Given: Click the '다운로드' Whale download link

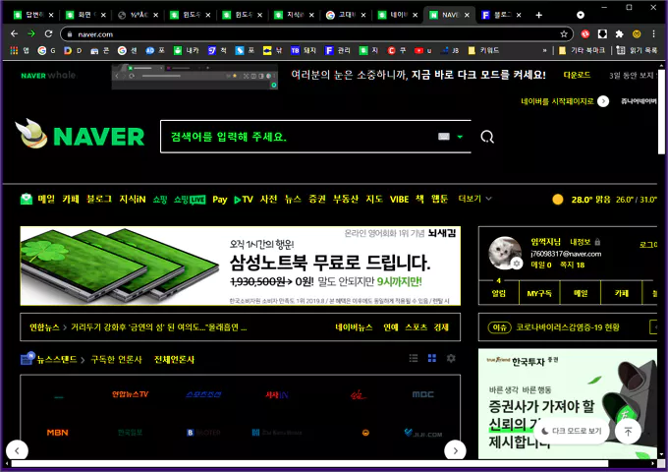Looking at the screenshot, I should coord(577,75).
